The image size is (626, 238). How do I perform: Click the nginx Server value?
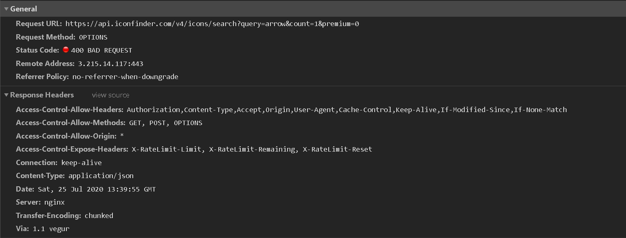(55, 202)
